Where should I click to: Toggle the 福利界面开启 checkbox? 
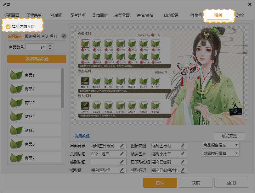[8, 27]
